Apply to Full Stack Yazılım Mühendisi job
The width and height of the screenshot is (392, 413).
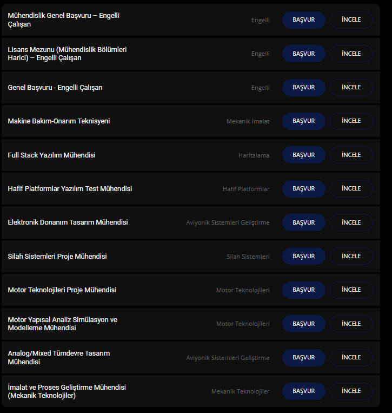(x=303, y=155)
